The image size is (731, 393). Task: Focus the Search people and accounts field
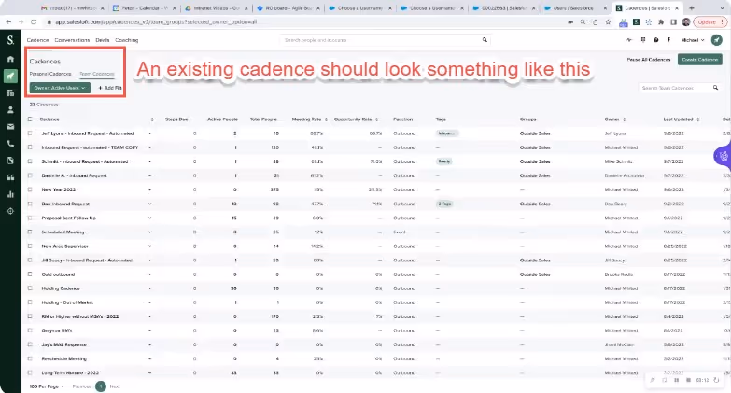pos(385,40)
